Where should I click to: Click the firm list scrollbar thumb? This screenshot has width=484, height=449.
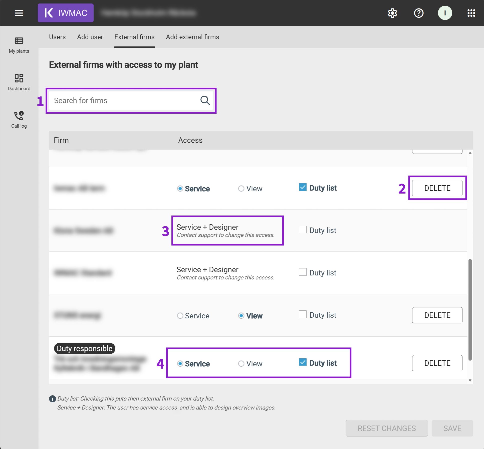(470, 310)
